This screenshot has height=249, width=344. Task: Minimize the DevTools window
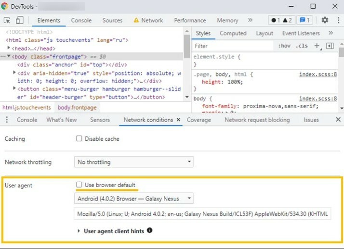291,6
